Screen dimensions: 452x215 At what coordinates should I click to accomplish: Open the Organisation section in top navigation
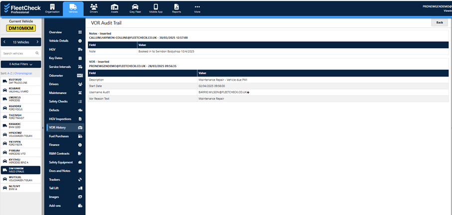click(x=52, y=8)
